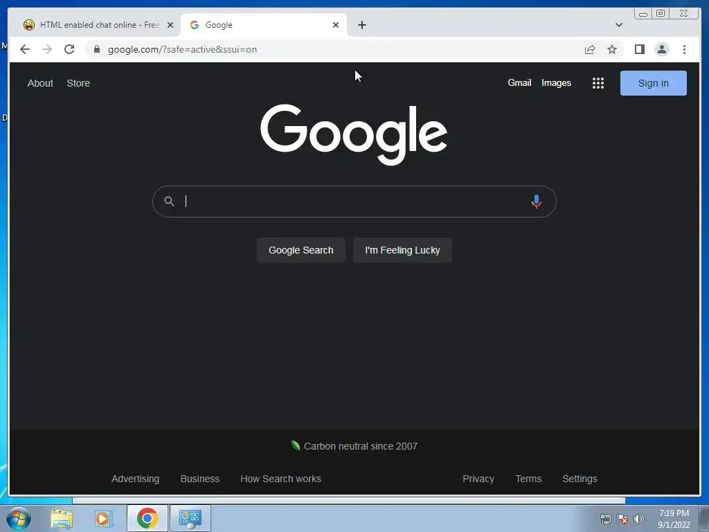Select the Google tab
709x532 pixels.
[x=264, y=25]
